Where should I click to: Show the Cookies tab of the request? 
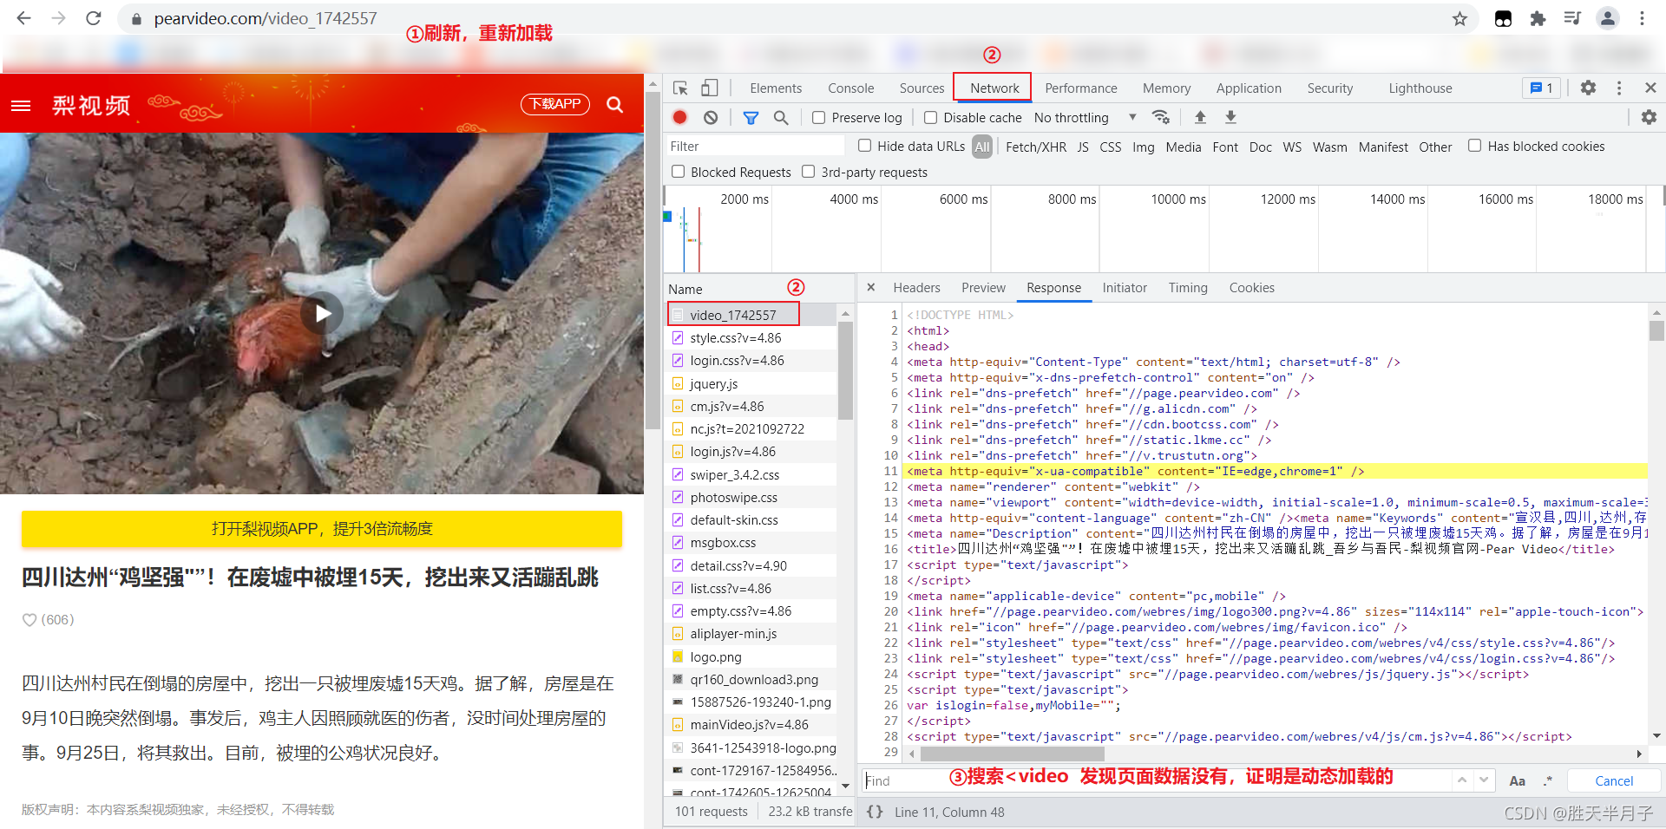click(1251, 288)
